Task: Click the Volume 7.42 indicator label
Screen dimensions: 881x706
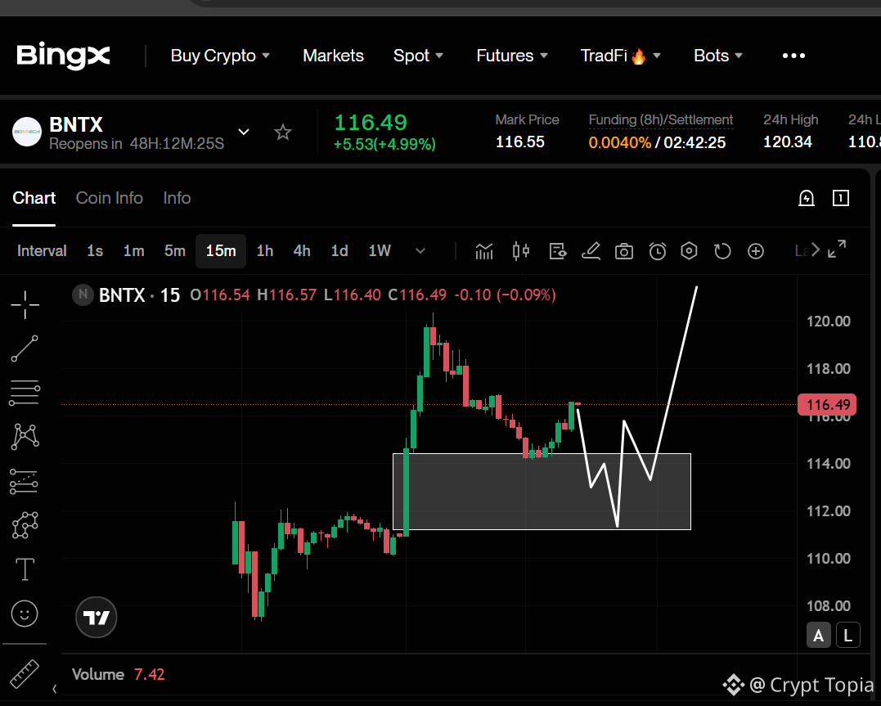Action: coord(118,675)
